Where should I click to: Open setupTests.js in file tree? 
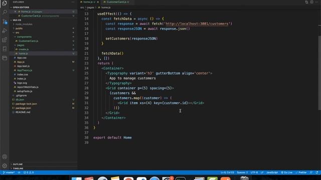point(43,91)
